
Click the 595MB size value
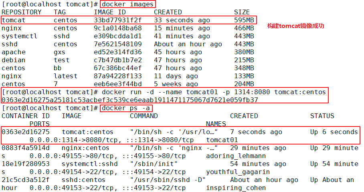[244, 20]
